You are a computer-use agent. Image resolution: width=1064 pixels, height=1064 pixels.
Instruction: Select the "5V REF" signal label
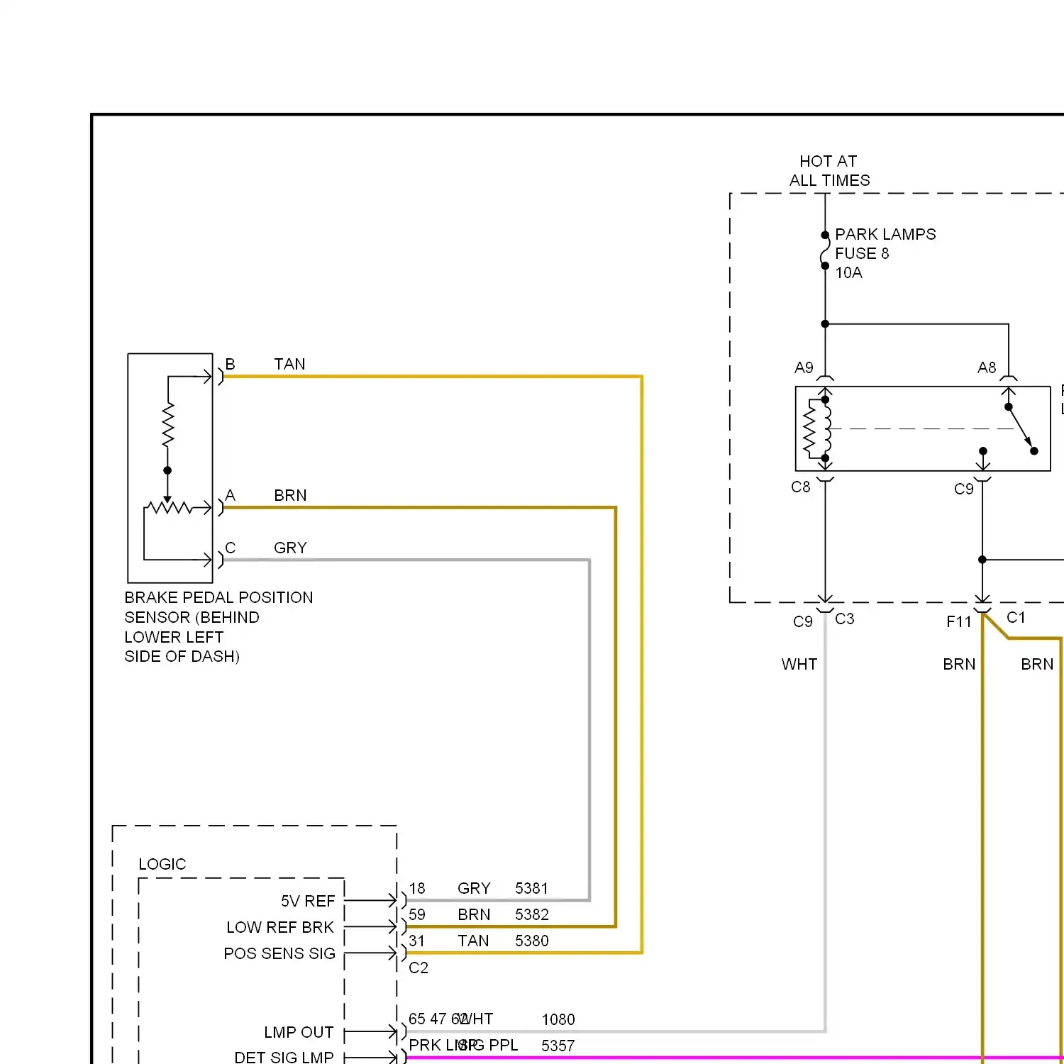click(x=308, y=901)
